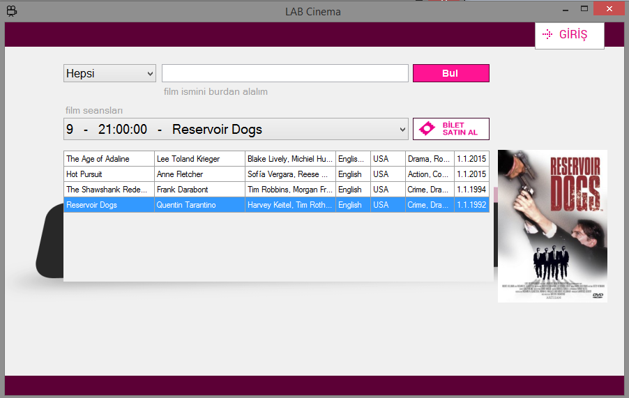The height and width of the screenshot is (398, 629).
Task: Click the GİRİŞ login button
Action: tap(569, 36)
